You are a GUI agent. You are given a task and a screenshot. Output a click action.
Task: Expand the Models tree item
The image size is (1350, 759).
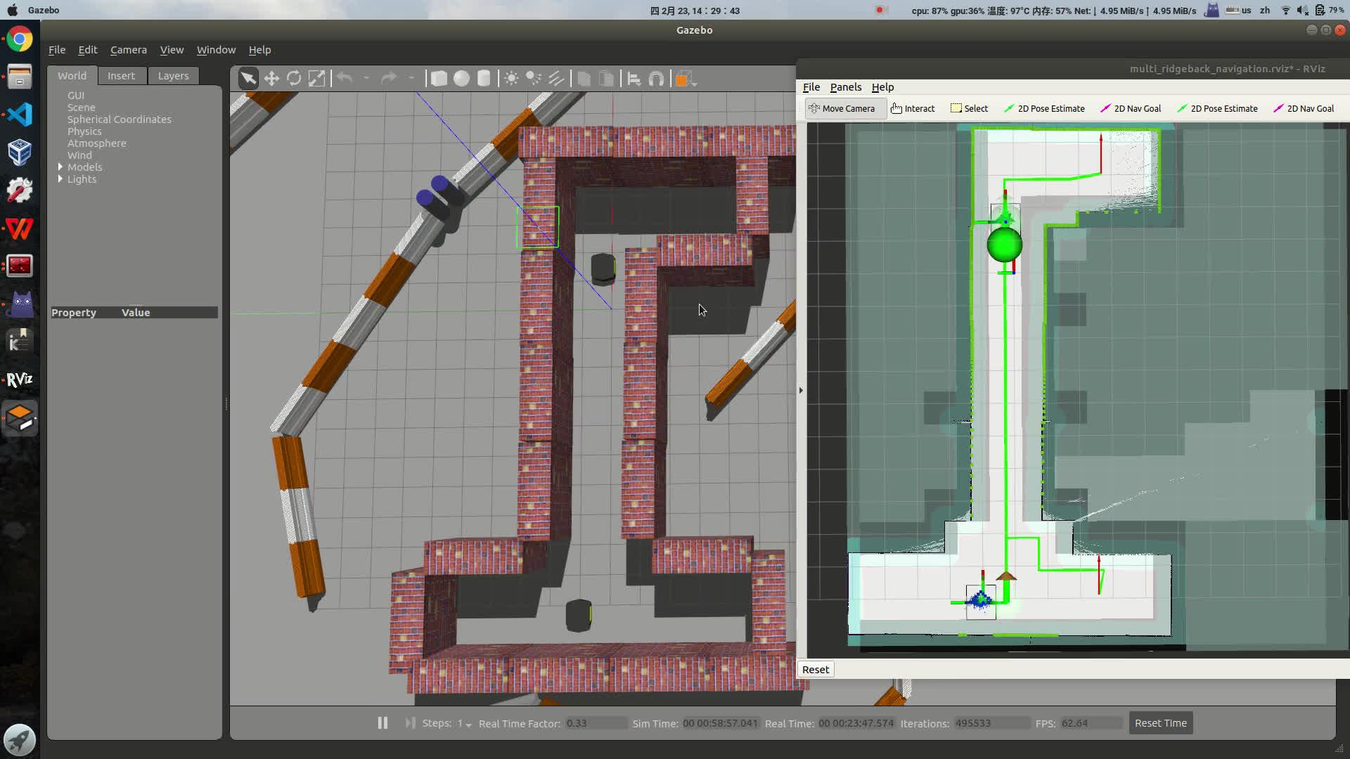tap(60, 167)
